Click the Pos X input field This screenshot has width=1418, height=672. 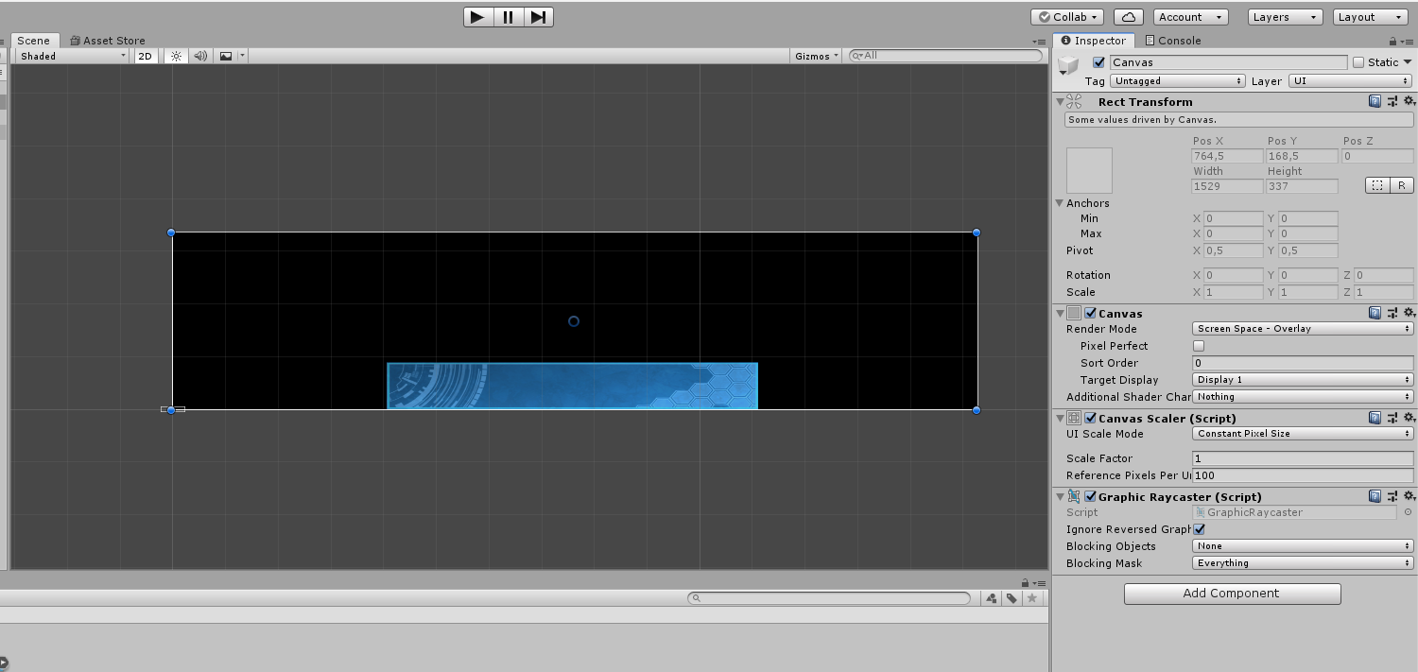coord(1227,156)
